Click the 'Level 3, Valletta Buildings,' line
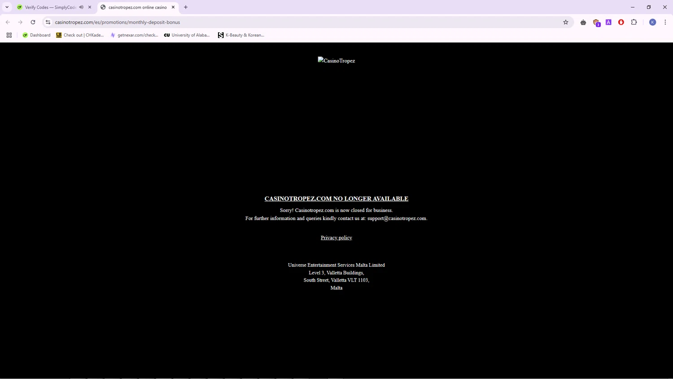The width and height of the screenshot is (673, 379). (336, 273)
